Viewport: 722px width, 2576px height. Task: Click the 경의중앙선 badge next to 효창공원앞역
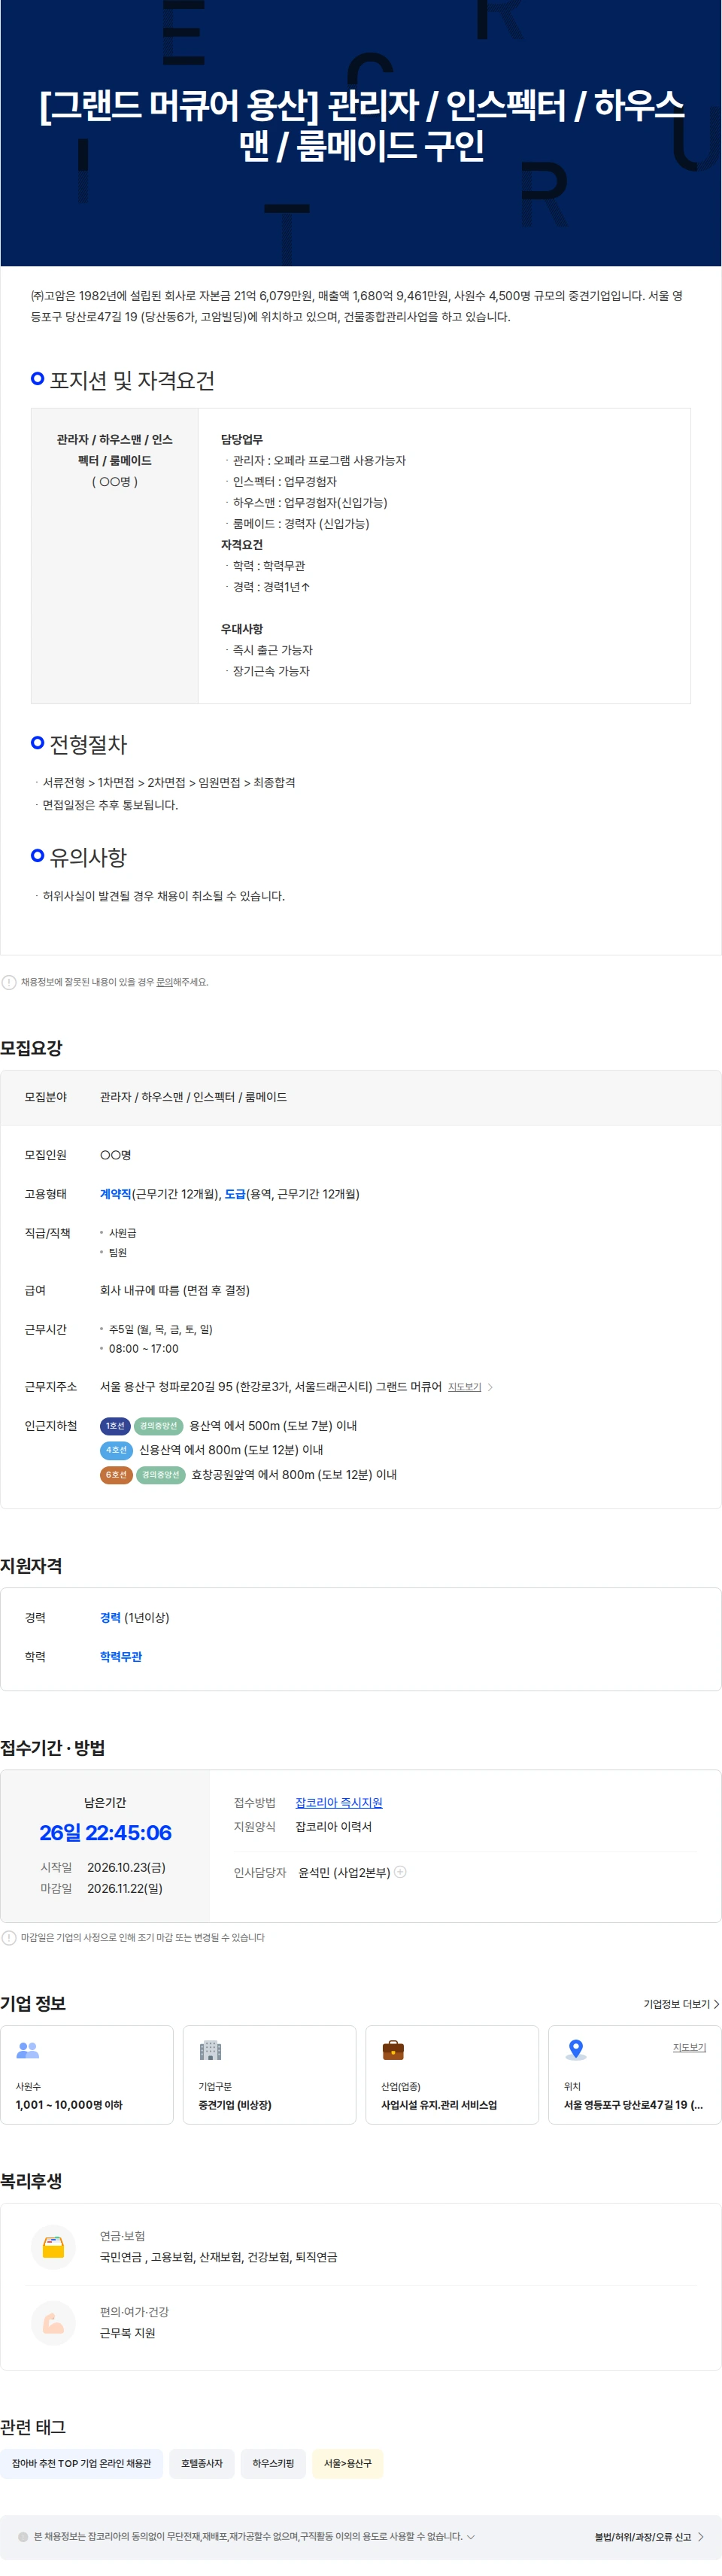[160, 1475]
